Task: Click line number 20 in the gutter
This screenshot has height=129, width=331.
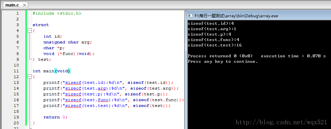Action: point(17,123)
